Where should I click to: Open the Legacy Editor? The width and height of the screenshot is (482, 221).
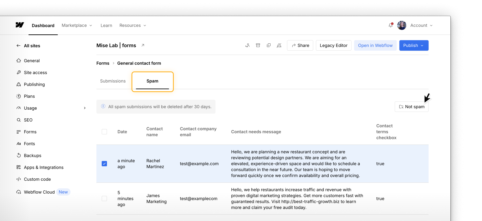point(334,45)
